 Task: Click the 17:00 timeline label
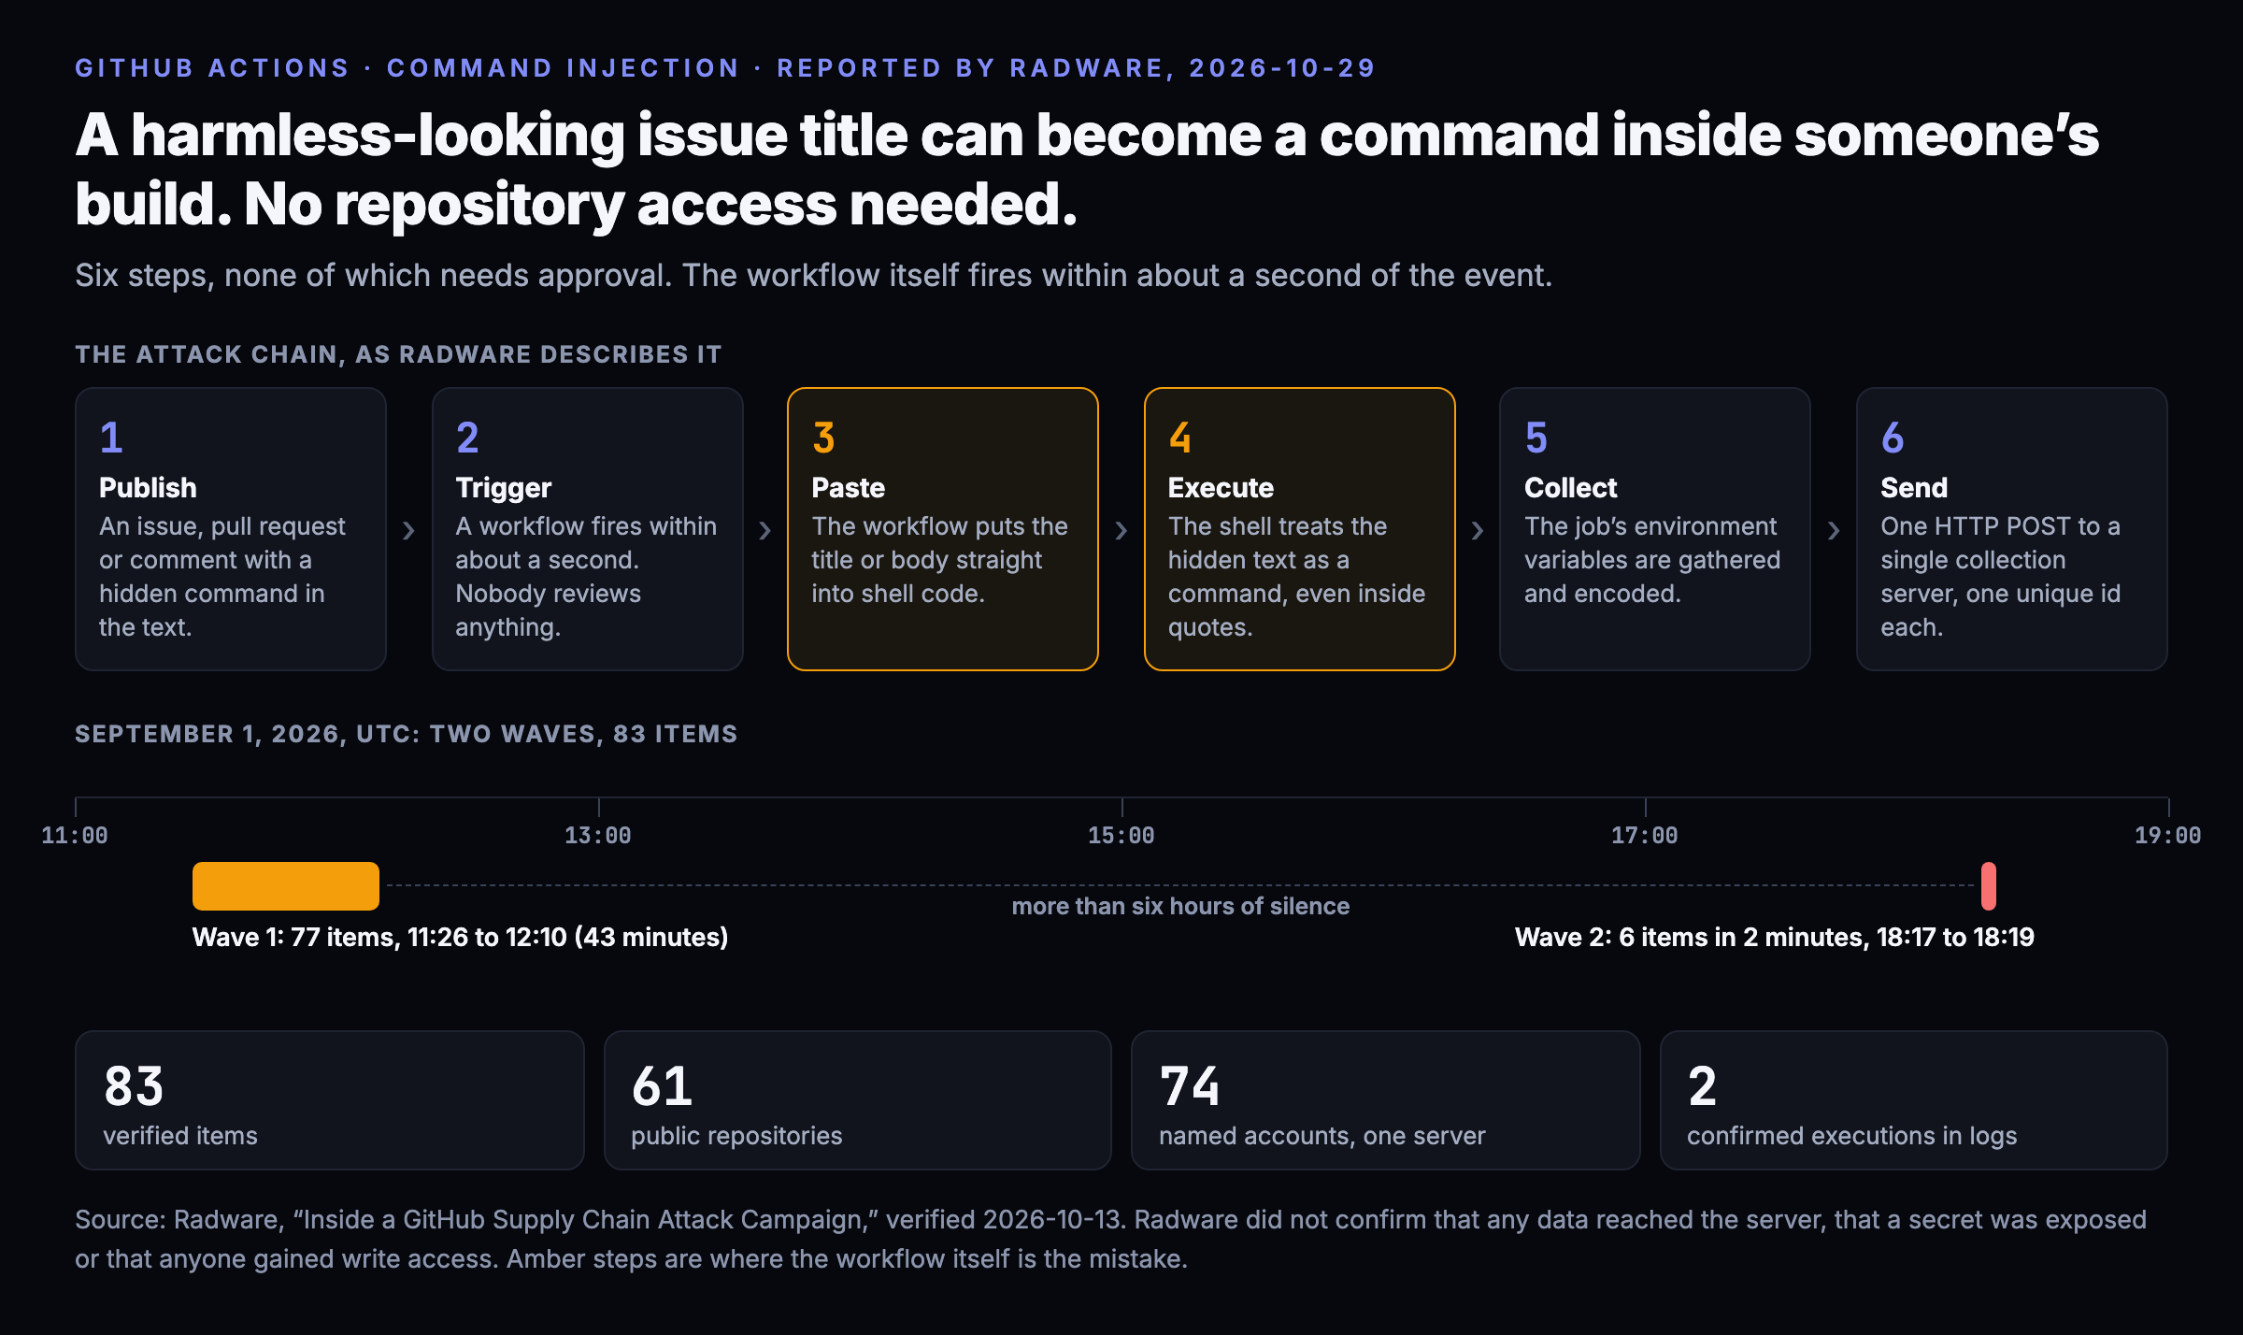point(1645,836)
